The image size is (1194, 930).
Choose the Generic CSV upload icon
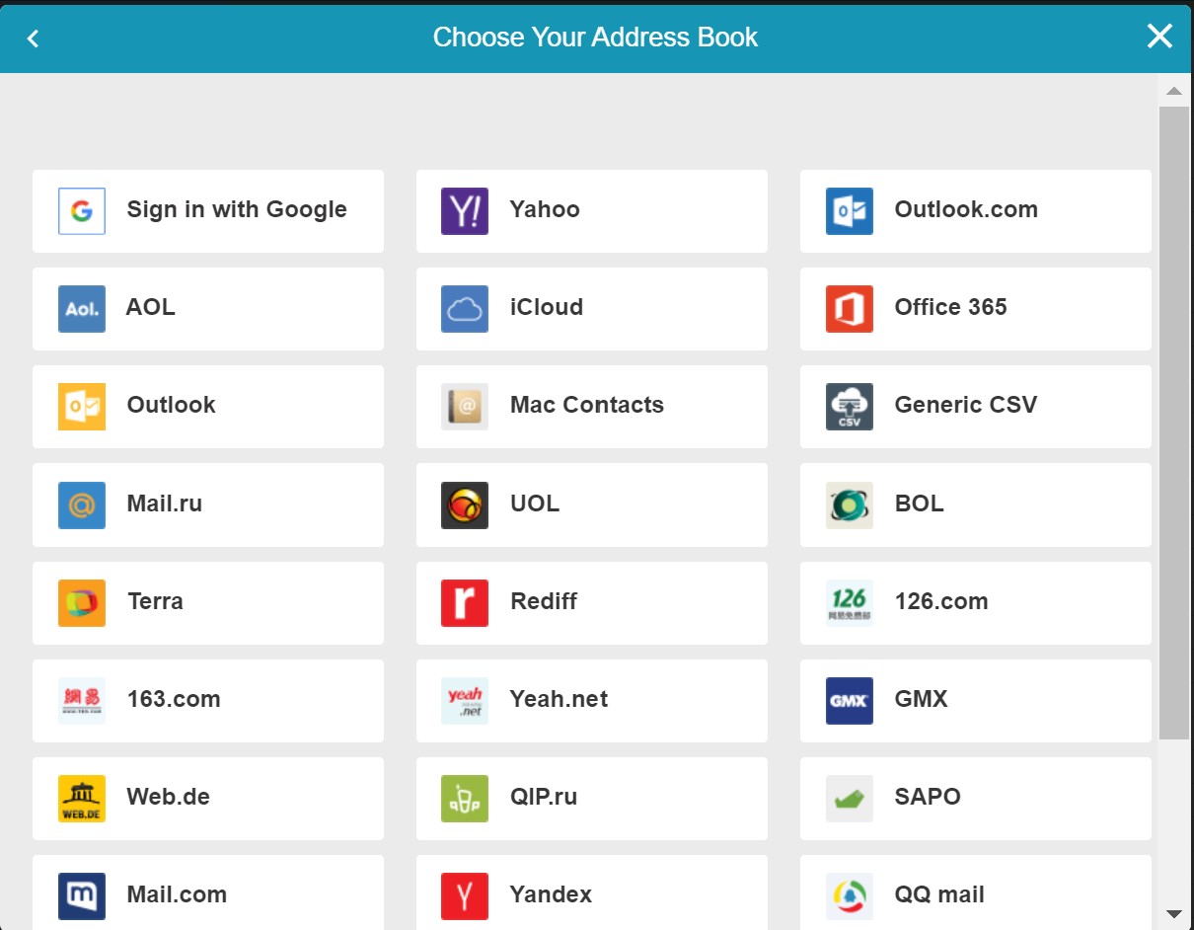coord(850,407)
